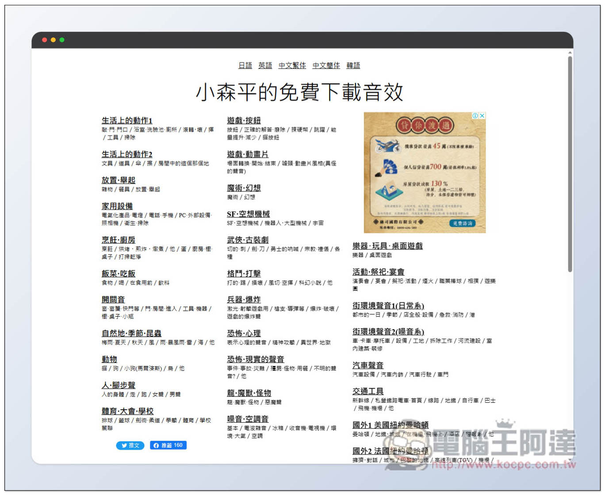The width and height of the screenshot is (605, 496).
Task: Browse 兵器·爆炸 sound effects
Action: click(x=244, y=299)
